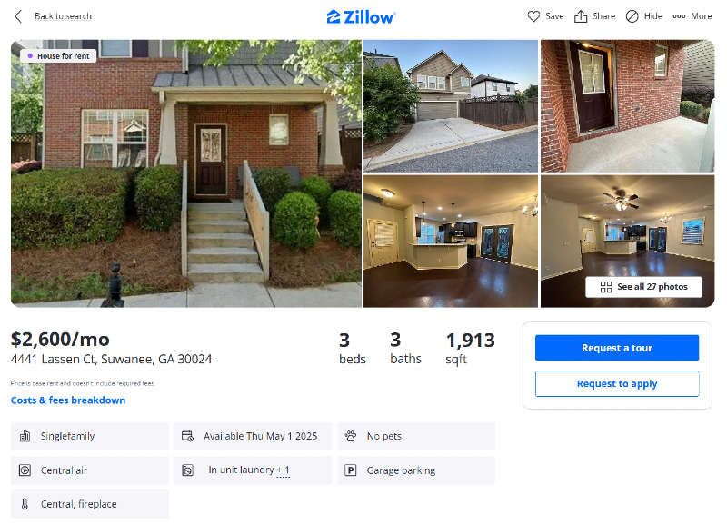Click the Share upload icon
727x524 pixels.
581,16
